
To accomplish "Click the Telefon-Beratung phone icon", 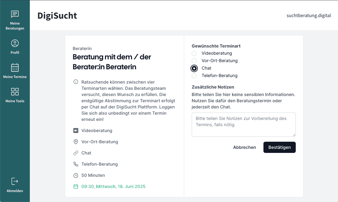I will coord(76,164).
